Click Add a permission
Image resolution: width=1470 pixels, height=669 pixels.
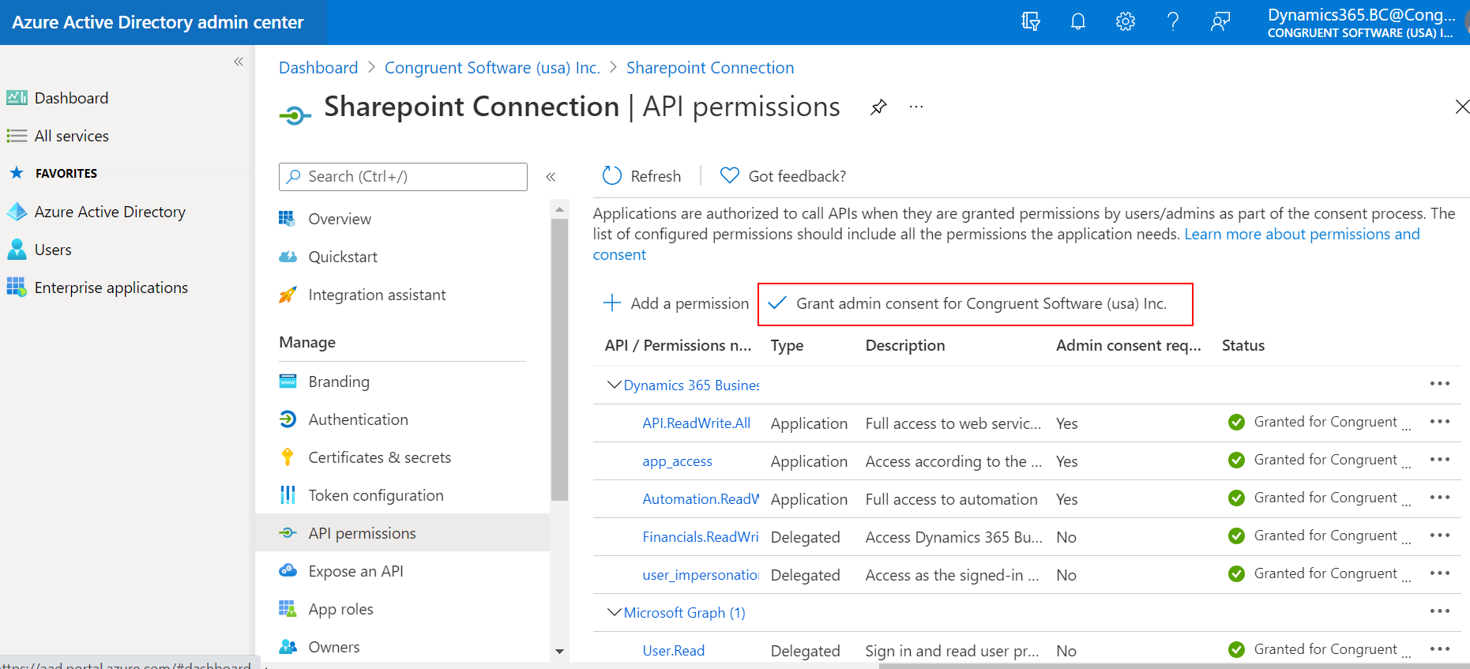pyautogui.click(x=675, y=303)
